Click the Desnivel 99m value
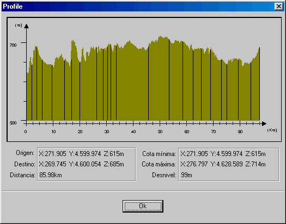286x224 pixels. pyautogui.click(x=186, y=175)
